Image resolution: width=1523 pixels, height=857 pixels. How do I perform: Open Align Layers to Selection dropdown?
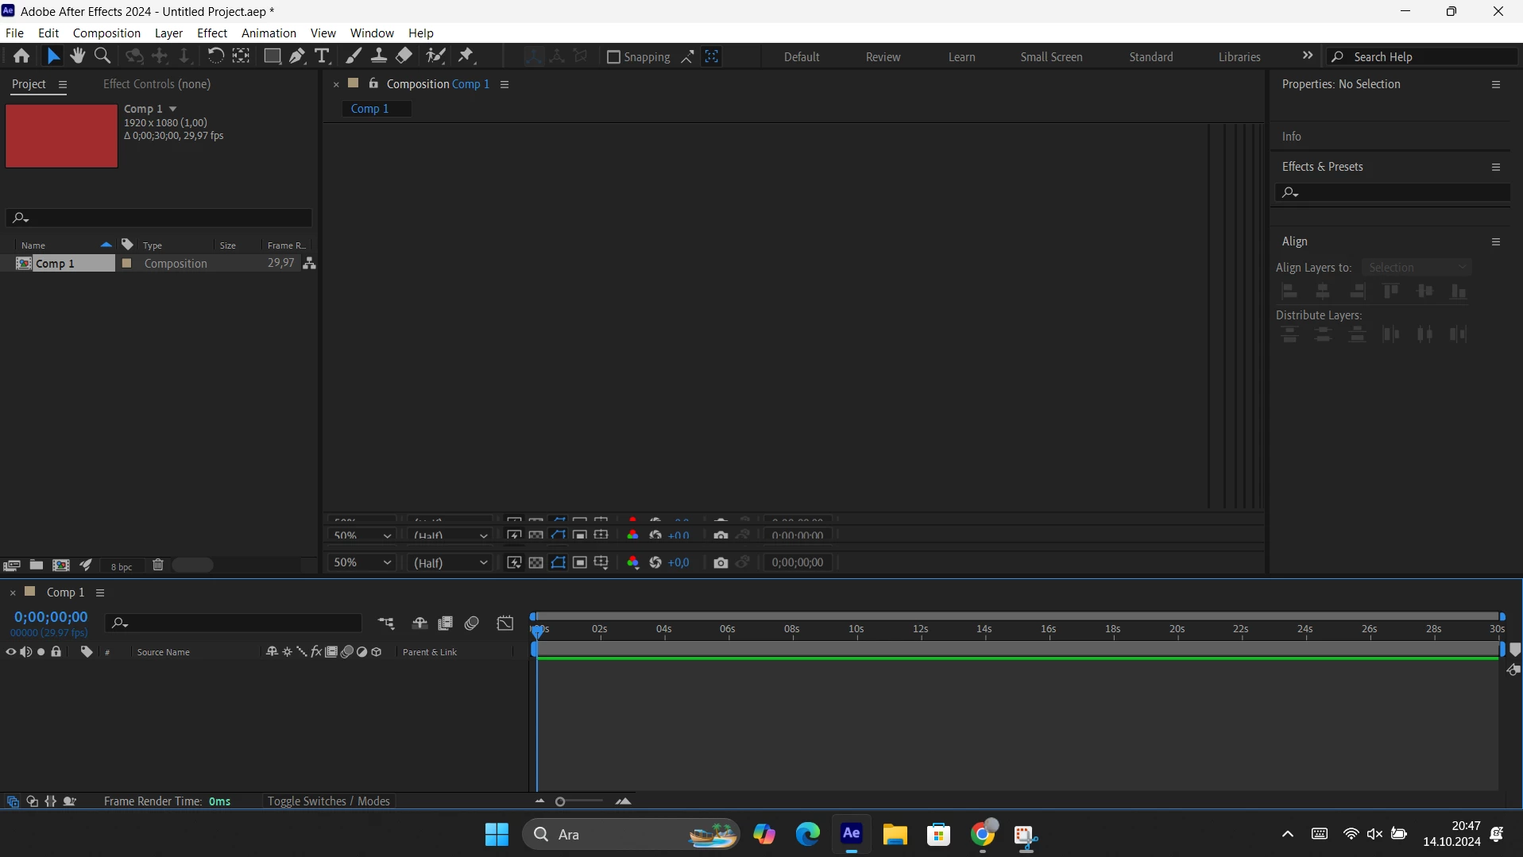(x=1417, y=268)
